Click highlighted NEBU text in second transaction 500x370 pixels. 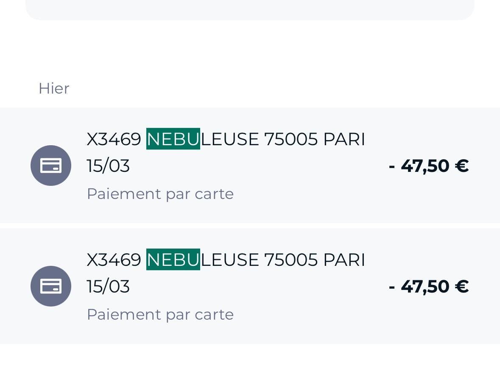[173, 260]
